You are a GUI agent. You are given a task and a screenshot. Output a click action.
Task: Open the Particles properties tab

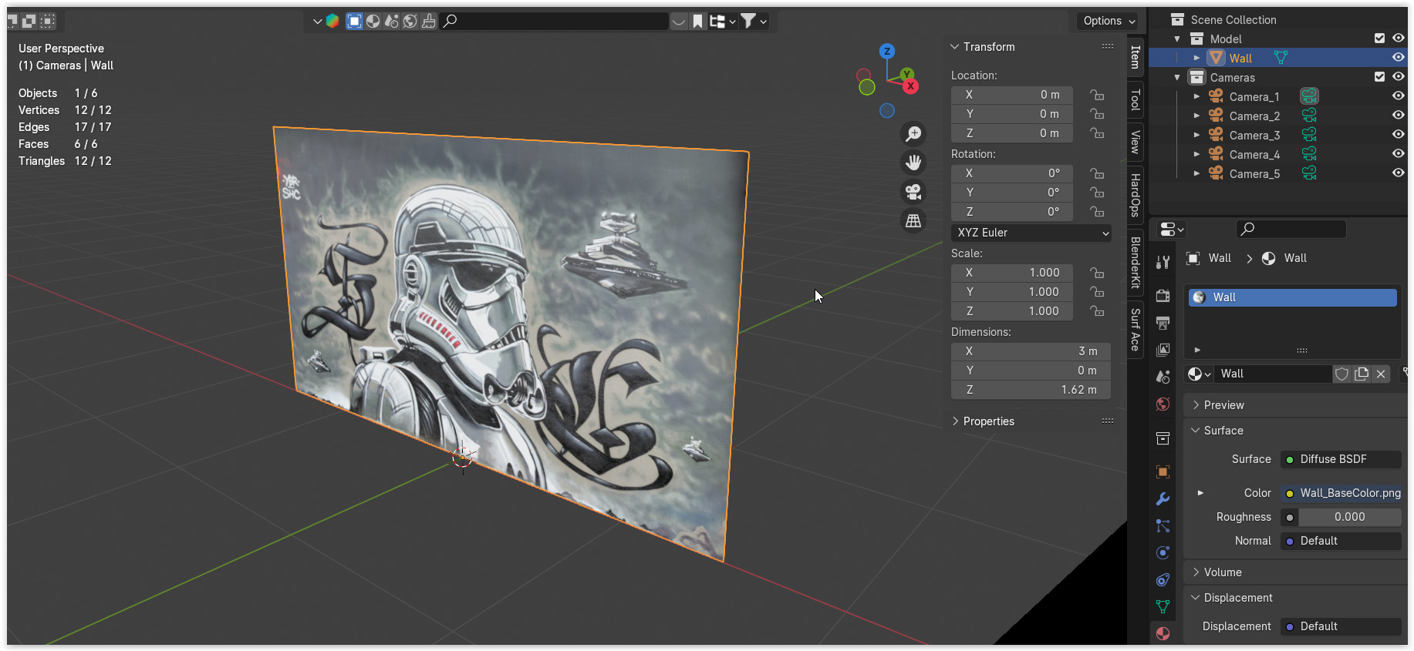[x=1163, y=526]
